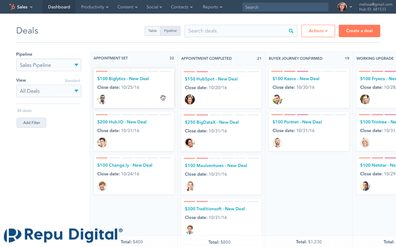Click the Add Filter button
Viewport: 396px width, 247px height.
[x=32, y=123]
